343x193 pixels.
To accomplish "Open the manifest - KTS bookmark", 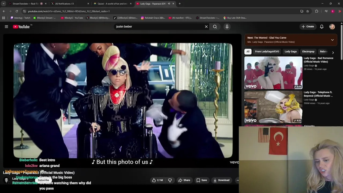I will pos(180,18).
